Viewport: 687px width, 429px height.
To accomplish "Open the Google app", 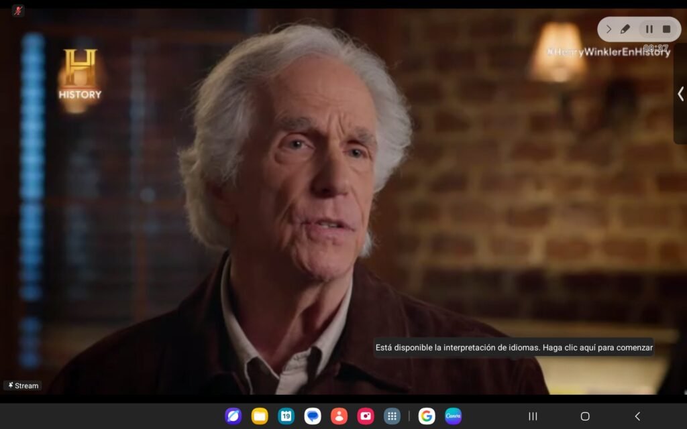I will [427, 416].
